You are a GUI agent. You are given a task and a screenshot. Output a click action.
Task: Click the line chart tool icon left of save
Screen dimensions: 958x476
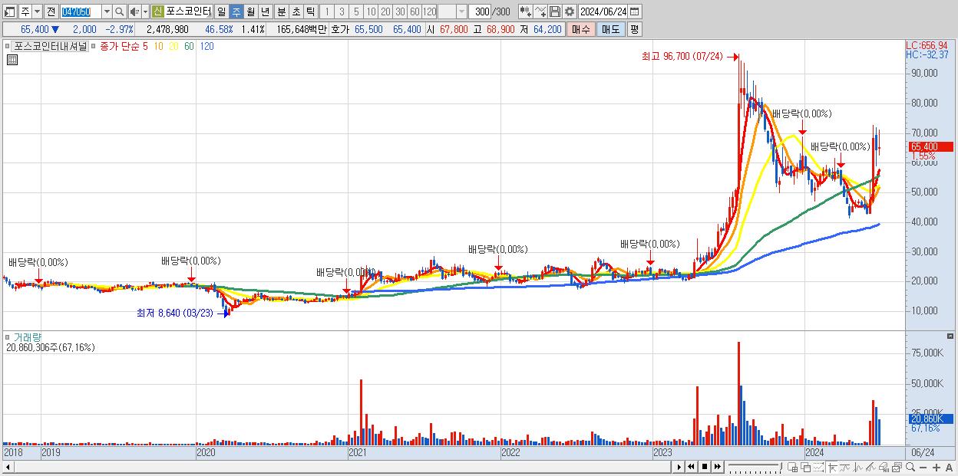(540, 11)
